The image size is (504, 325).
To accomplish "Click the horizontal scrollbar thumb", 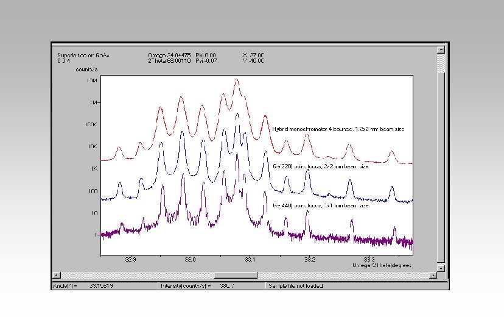I will [236, 275].
